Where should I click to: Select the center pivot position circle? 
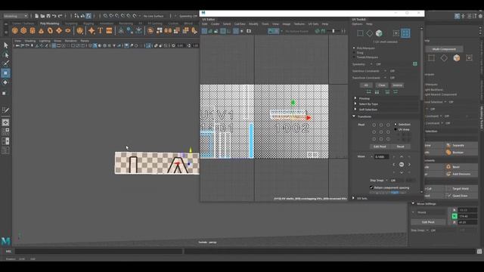pyautogui.click(x=381, y=132)
